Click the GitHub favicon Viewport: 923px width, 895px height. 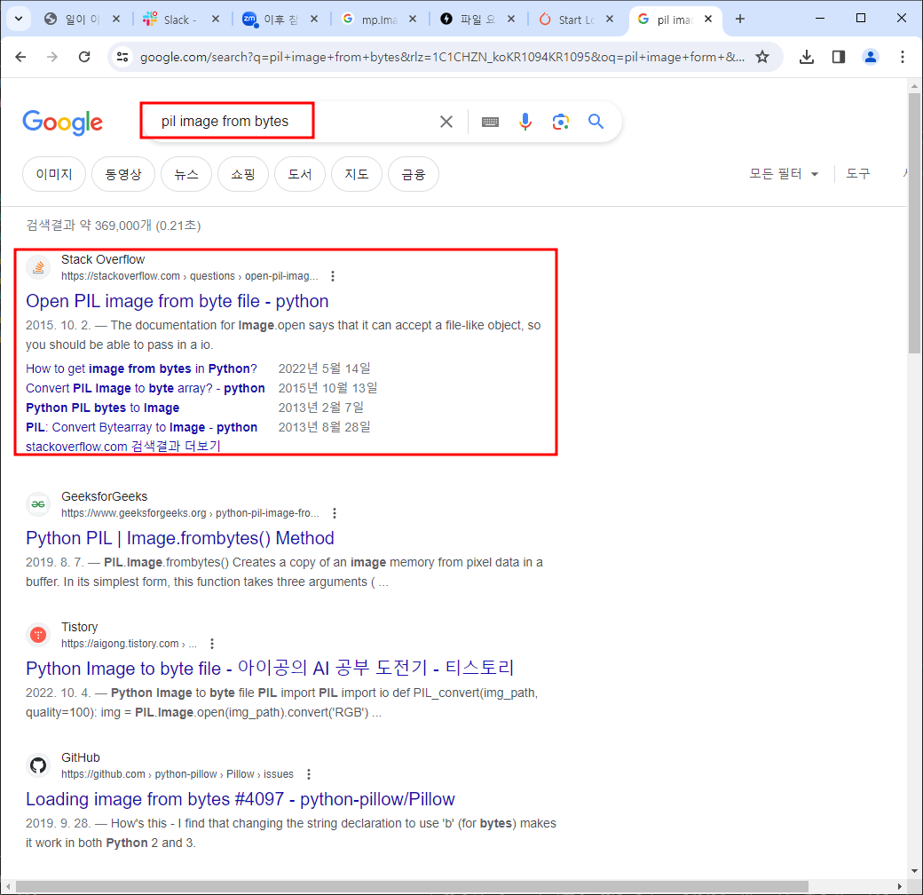38,765
